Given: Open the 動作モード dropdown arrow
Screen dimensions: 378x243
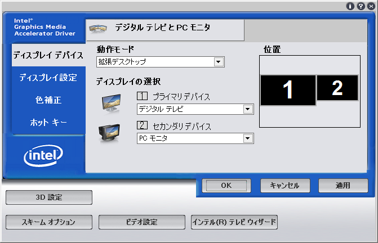Looking at the screenshot, I should [x=219, y=62].
